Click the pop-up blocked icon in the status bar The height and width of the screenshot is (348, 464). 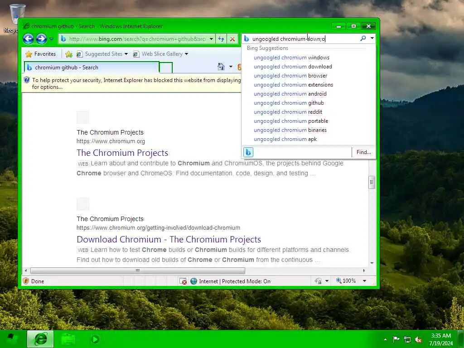(183, 281)
